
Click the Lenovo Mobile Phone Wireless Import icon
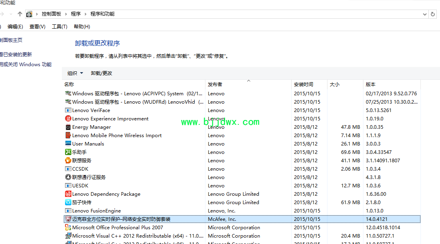coord(68,135)
